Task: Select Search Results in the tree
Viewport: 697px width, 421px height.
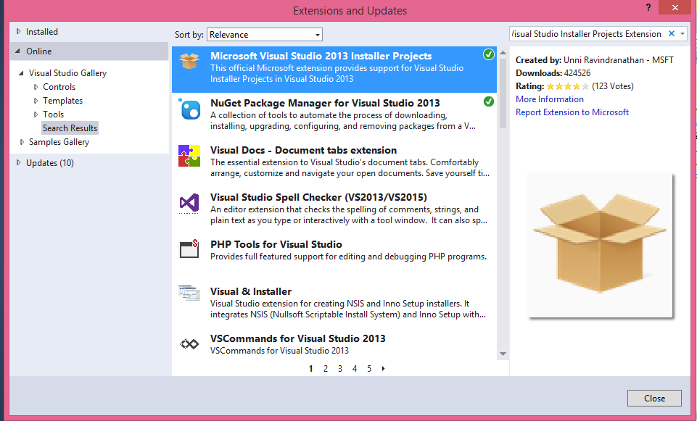Action: pyautogui.click(x=70, y=128)
